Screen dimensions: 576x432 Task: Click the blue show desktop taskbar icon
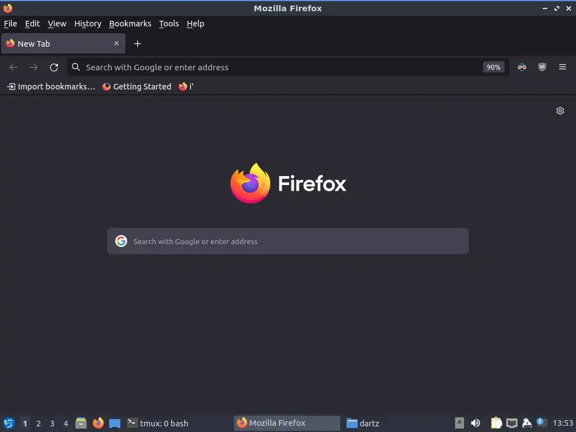(x=115, y=424)
